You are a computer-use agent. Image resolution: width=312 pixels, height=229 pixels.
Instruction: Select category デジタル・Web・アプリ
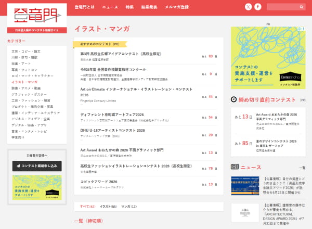pos(29,125)
